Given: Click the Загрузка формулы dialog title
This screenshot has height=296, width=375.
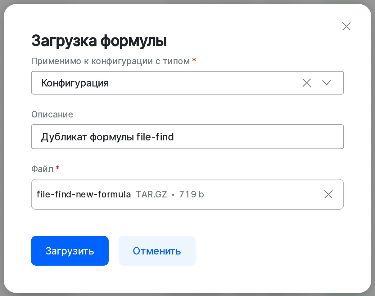Looking at the screenshot, I should tap(99, 40).
